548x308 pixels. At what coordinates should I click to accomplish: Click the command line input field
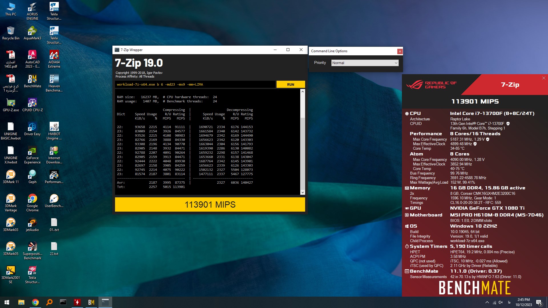click(x=195, y=84)
